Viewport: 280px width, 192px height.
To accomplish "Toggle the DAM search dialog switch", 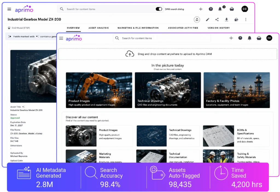I will [159, 9].
